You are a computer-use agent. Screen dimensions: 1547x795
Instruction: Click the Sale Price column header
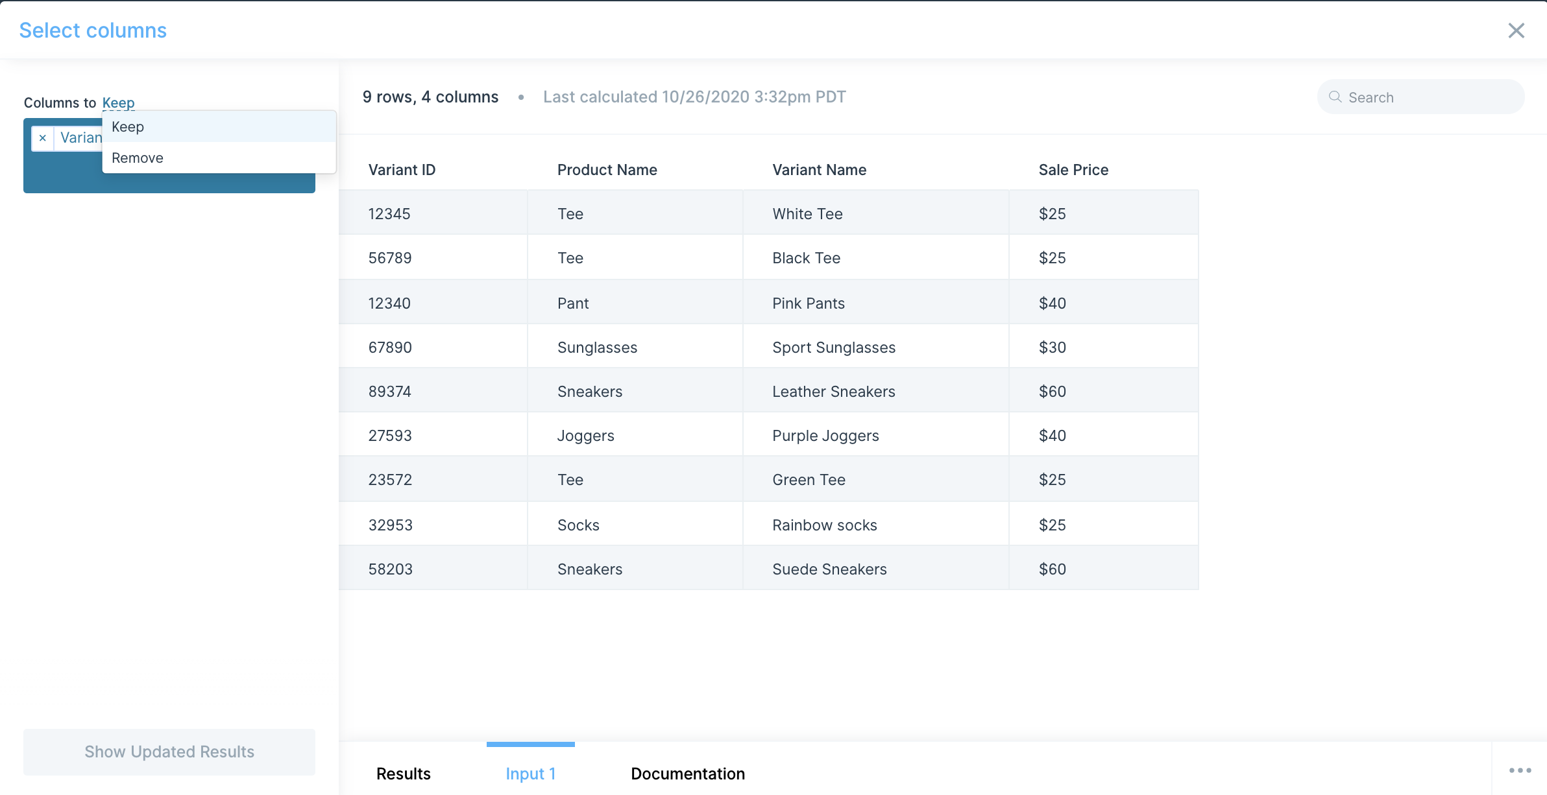[x=1073, y=170]
